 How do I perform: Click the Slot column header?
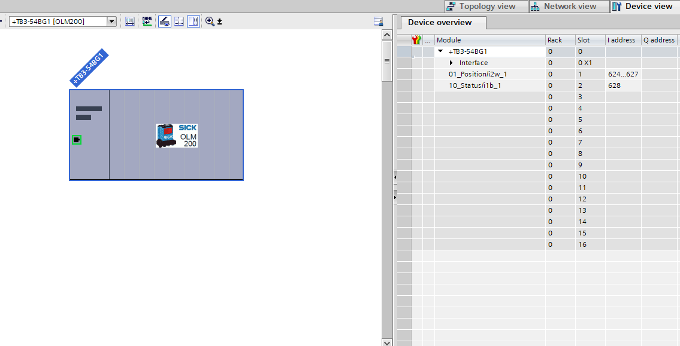590,40
